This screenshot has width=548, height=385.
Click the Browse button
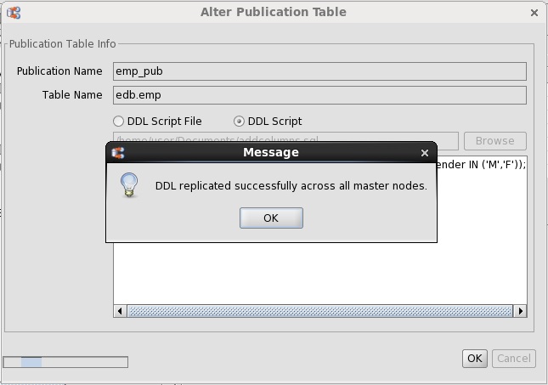tap(494, 141)
